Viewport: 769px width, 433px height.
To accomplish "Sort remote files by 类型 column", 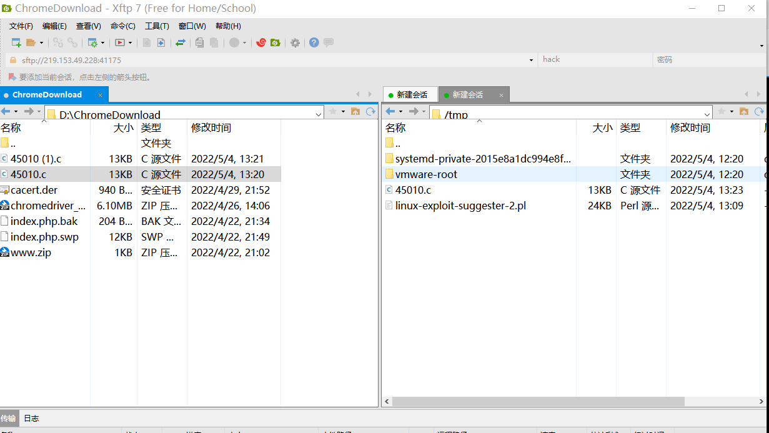I will 641,127.
